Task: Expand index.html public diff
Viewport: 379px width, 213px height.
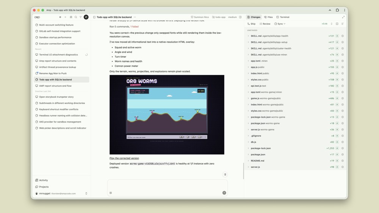Action: coord(248,73)
